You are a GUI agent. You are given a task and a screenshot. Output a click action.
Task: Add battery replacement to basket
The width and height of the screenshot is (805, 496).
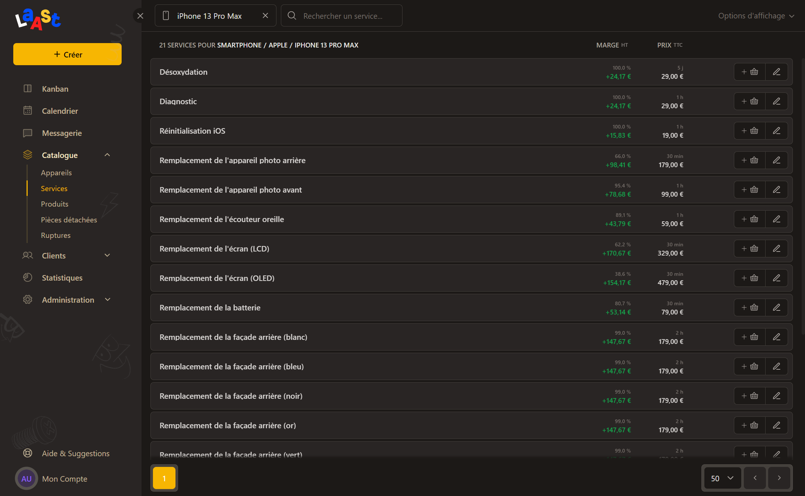tap(750, 307)
